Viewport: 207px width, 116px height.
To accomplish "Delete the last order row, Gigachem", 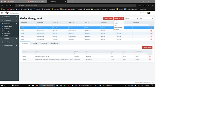I will 151,39.
